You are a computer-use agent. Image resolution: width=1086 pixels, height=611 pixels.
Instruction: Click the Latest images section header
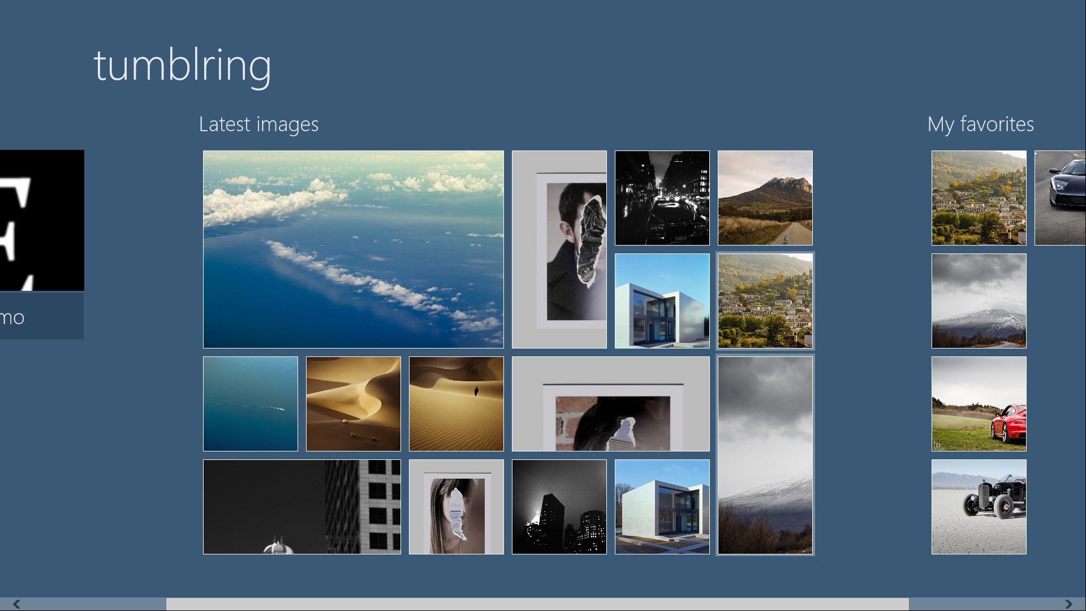tap(258, 124)
